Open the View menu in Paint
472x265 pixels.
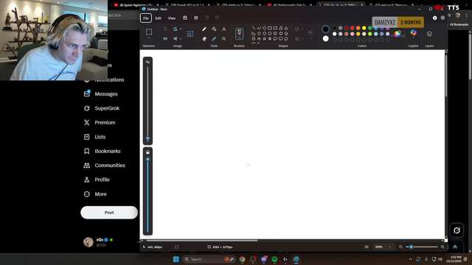coord(172,18)
